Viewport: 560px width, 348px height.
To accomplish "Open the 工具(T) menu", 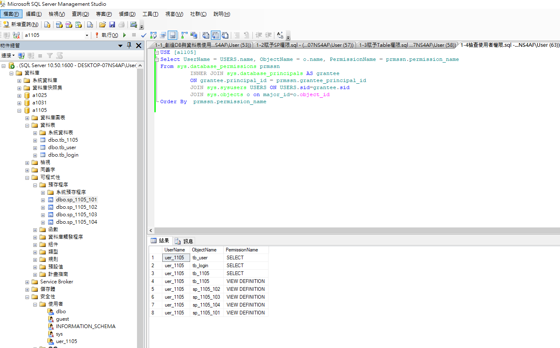I will [150, 14].
